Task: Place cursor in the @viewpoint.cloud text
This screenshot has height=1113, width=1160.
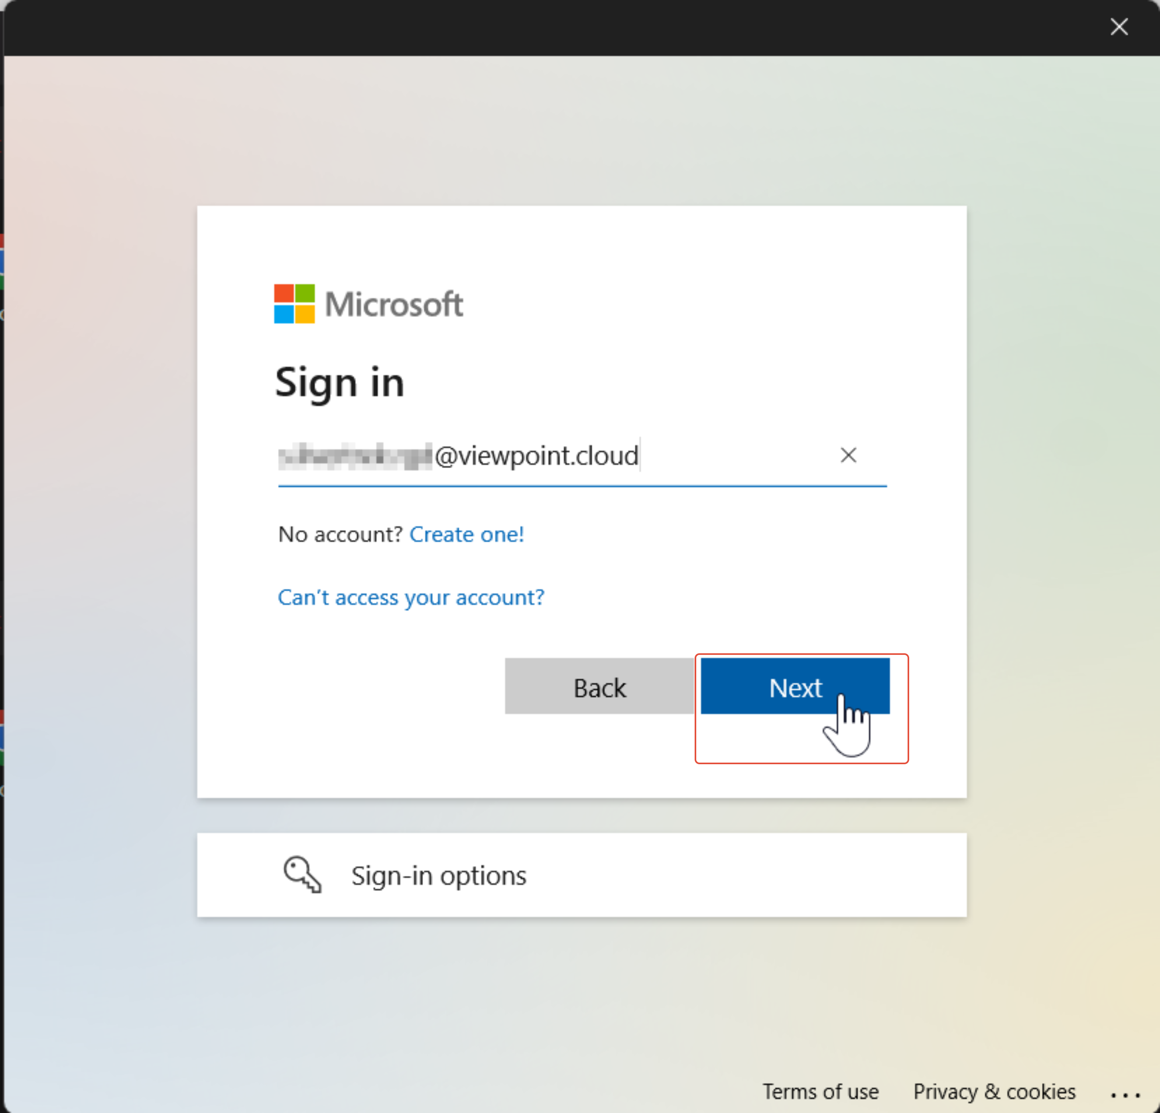Action: tap(536, 456)
